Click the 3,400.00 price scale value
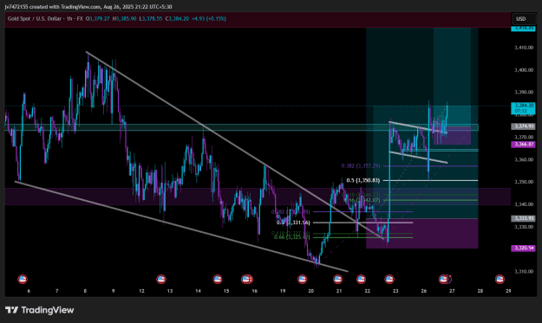 pyautogui.click(x=524, y=70)
